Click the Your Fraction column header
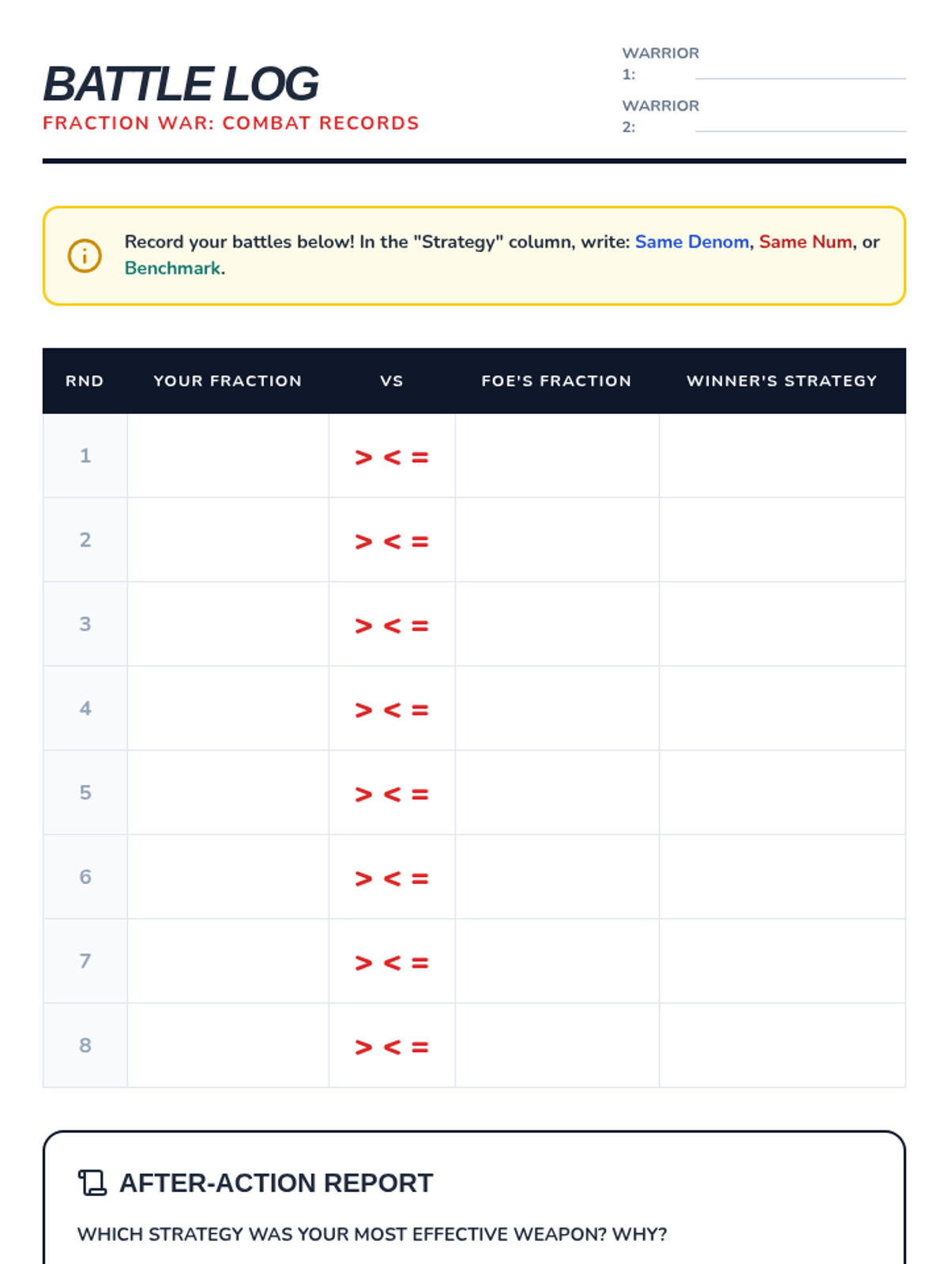 pyautogui.click(x=228, y=381)
